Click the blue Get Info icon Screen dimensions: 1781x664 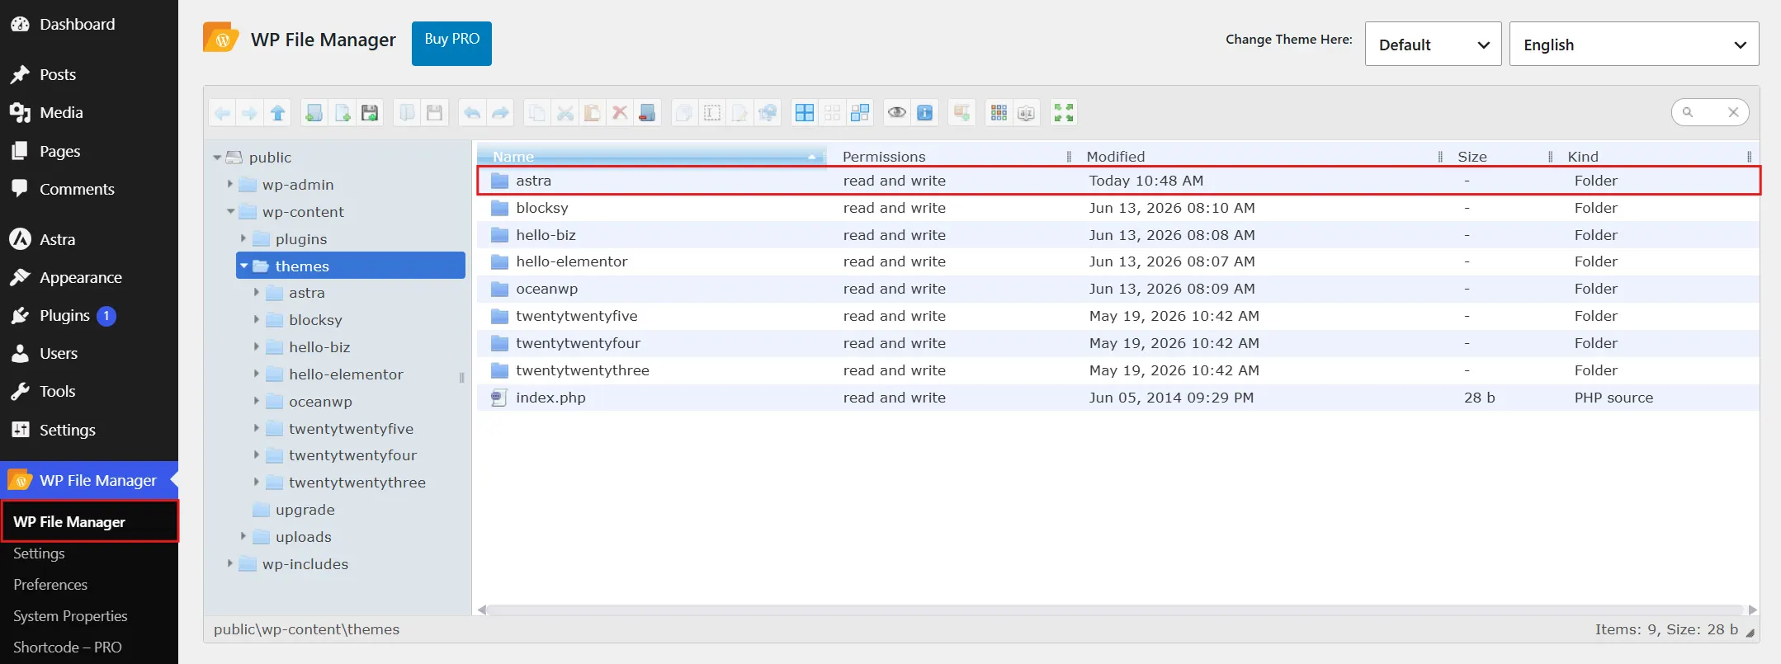pyautogui.click(x=925, y=113)
